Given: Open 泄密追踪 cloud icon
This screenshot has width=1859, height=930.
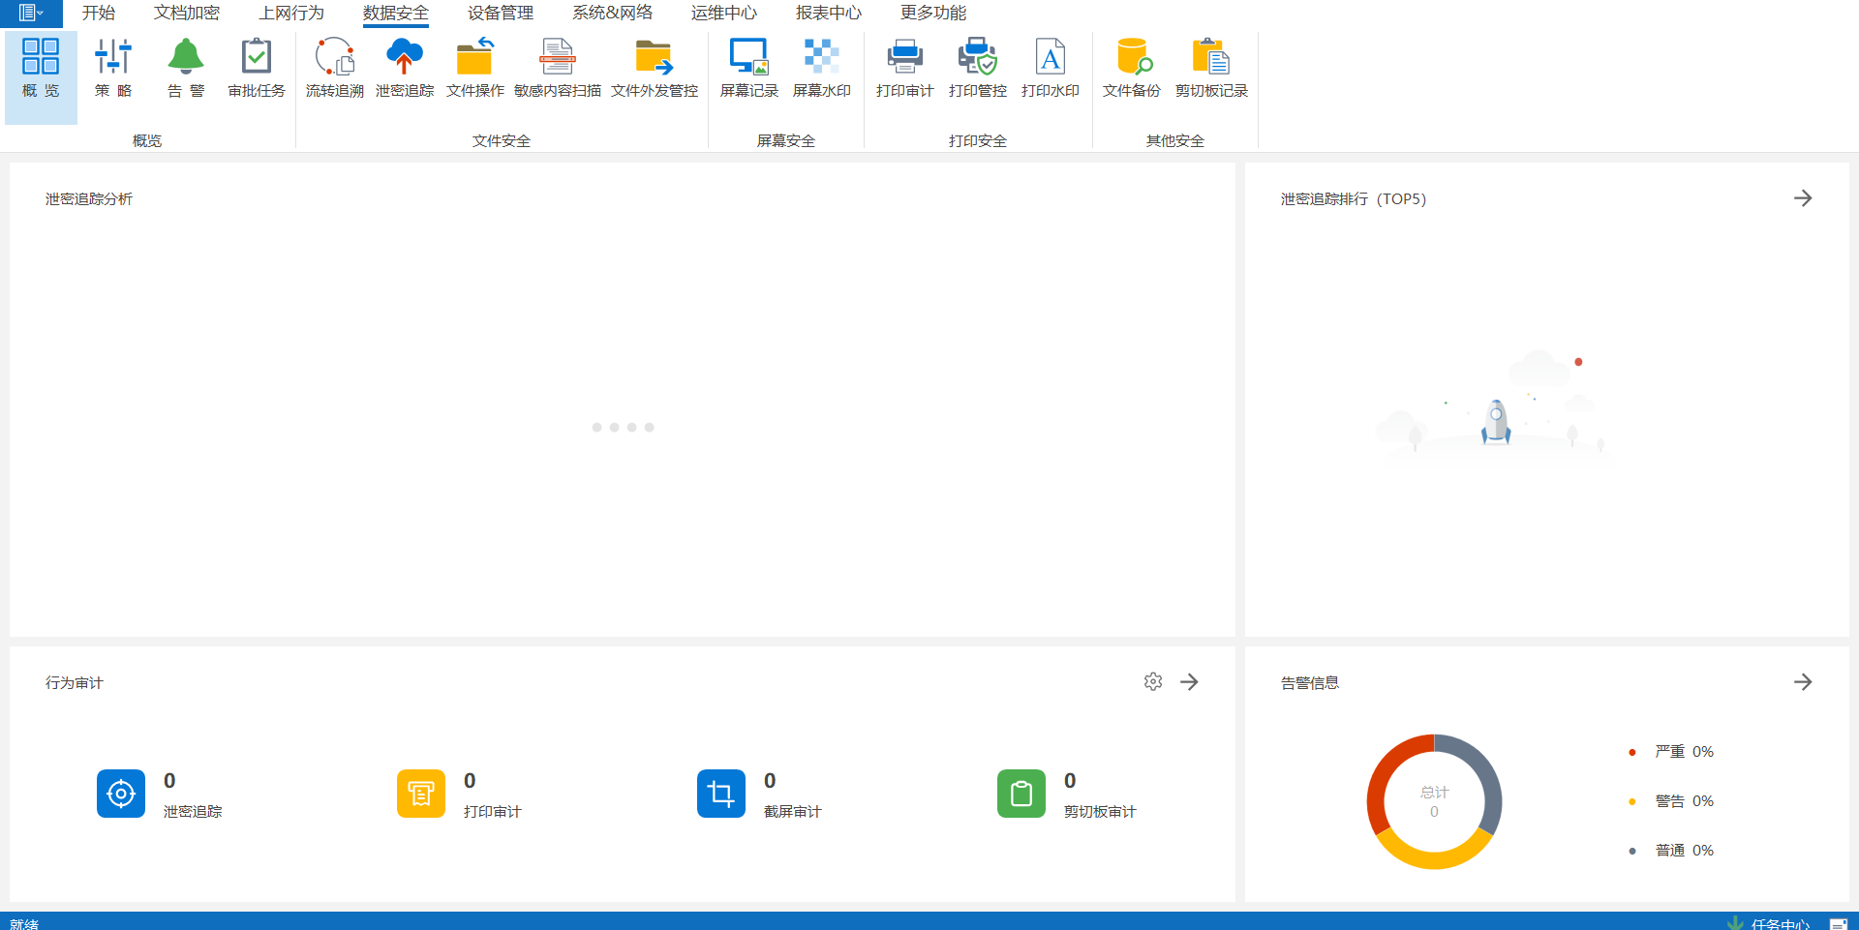Looking at the screenshot, I should [405, 70].
